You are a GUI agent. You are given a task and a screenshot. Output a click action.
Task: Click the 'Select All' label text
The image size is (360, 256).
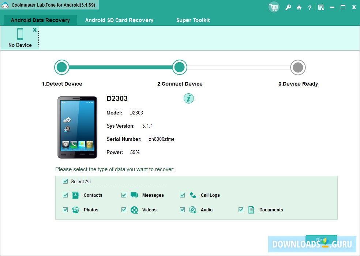tap(80, 181)
